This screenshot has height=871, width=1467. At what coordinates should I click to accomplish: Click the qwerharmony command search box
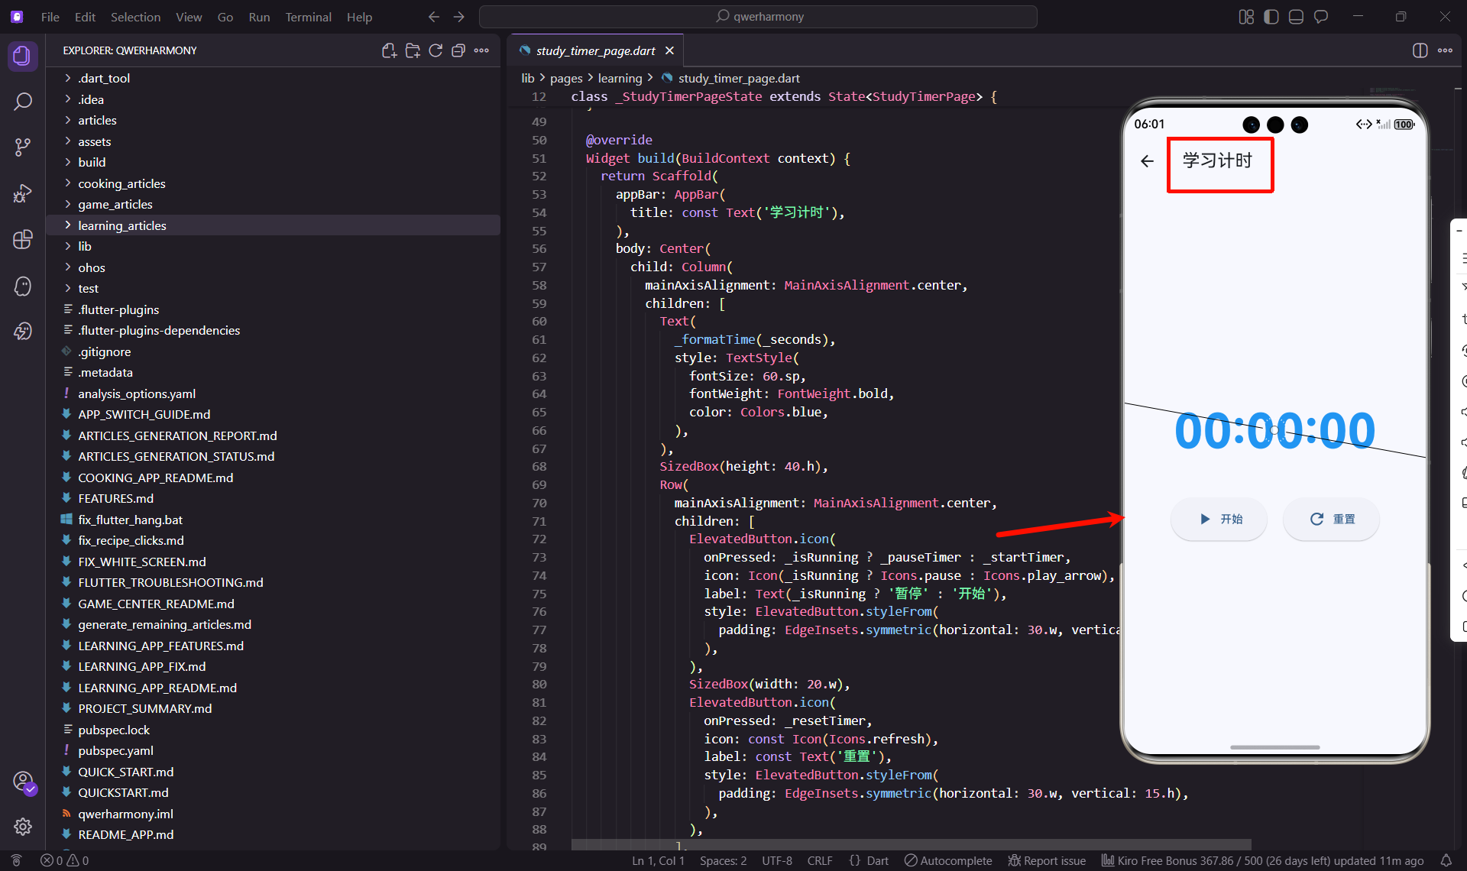[x=758, y=17]
